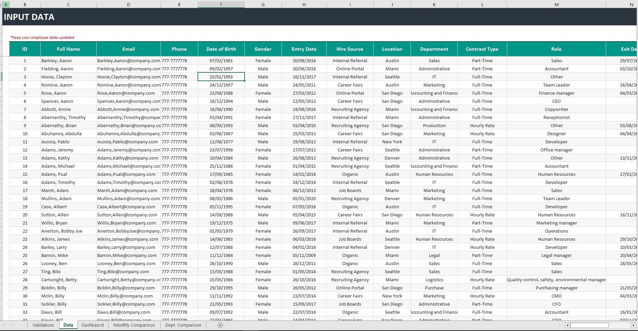The height and width of the screenshot is (331, 638).
Task: Click the Department header cell
Action: pyautogui.click(x=434, y=49)
